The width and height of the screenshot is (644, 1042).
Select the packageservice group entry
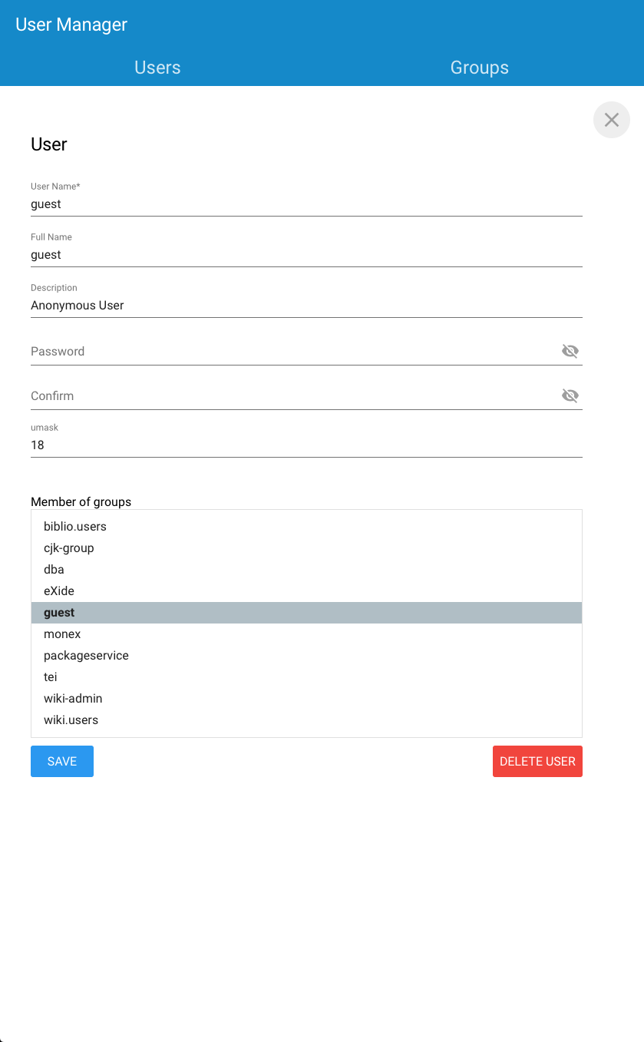(x=86, y=656)
